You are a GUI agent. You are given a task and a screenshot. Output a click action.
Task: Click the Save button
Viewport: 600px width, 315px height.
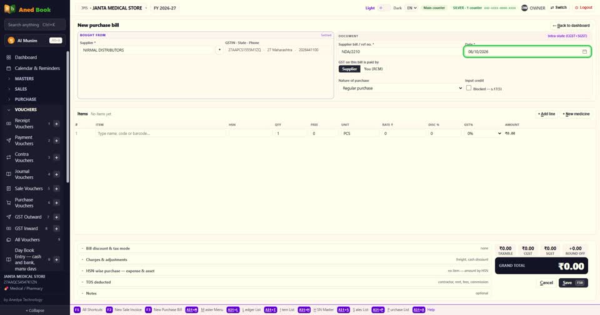tap(573, 283)
